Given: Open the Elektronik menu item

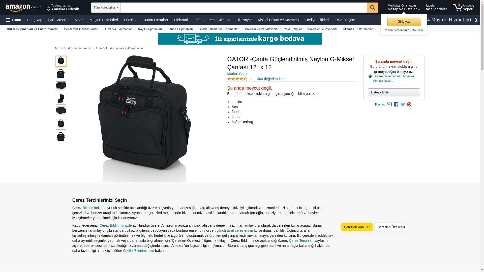Looking at the screenshot, I should 181,20.
